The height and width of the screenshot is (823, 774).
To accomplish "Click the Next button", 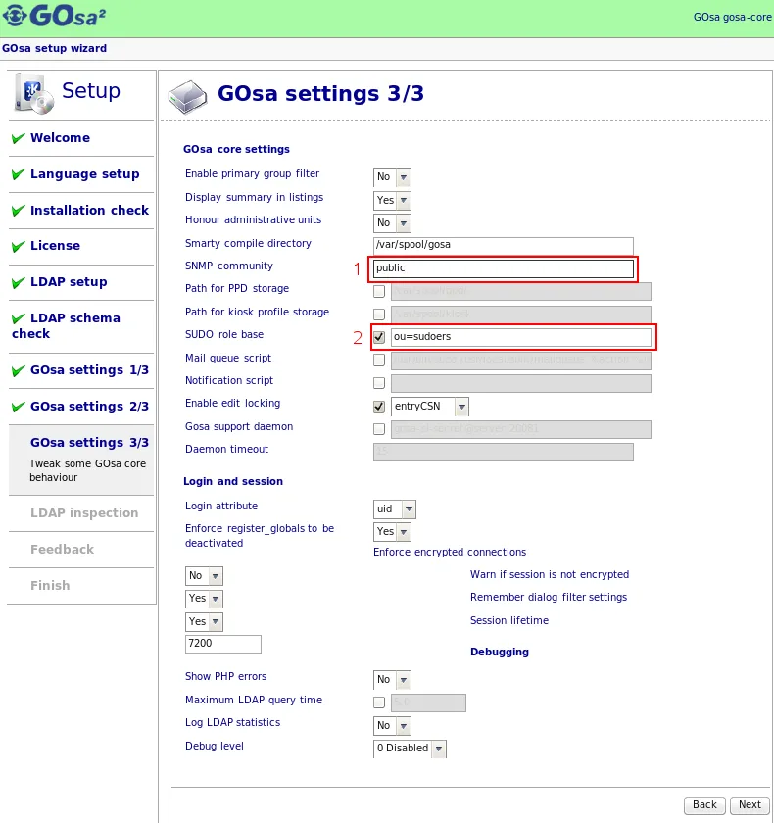I will [x=750, y=805].
